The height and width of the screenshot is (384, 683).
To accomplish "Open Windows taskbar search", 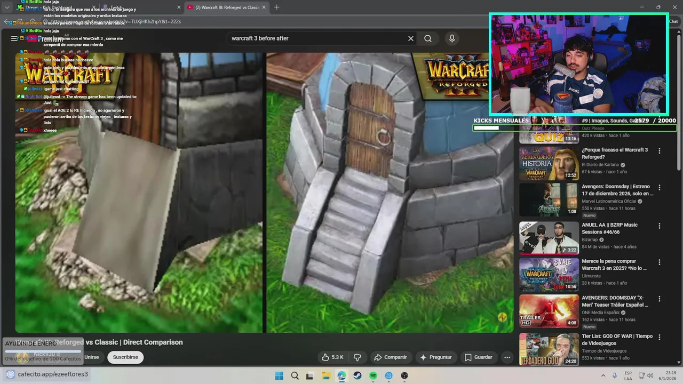I will click(295, 375).
